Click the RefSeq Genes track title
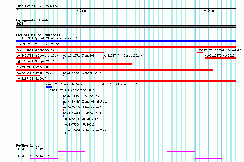 coord(28,146)
